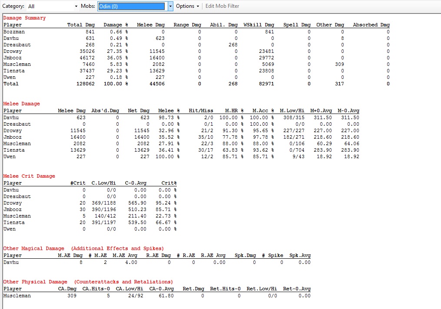Click the Mobs combo box arrow
The image size is (441, 309).
tap(170, 6)
